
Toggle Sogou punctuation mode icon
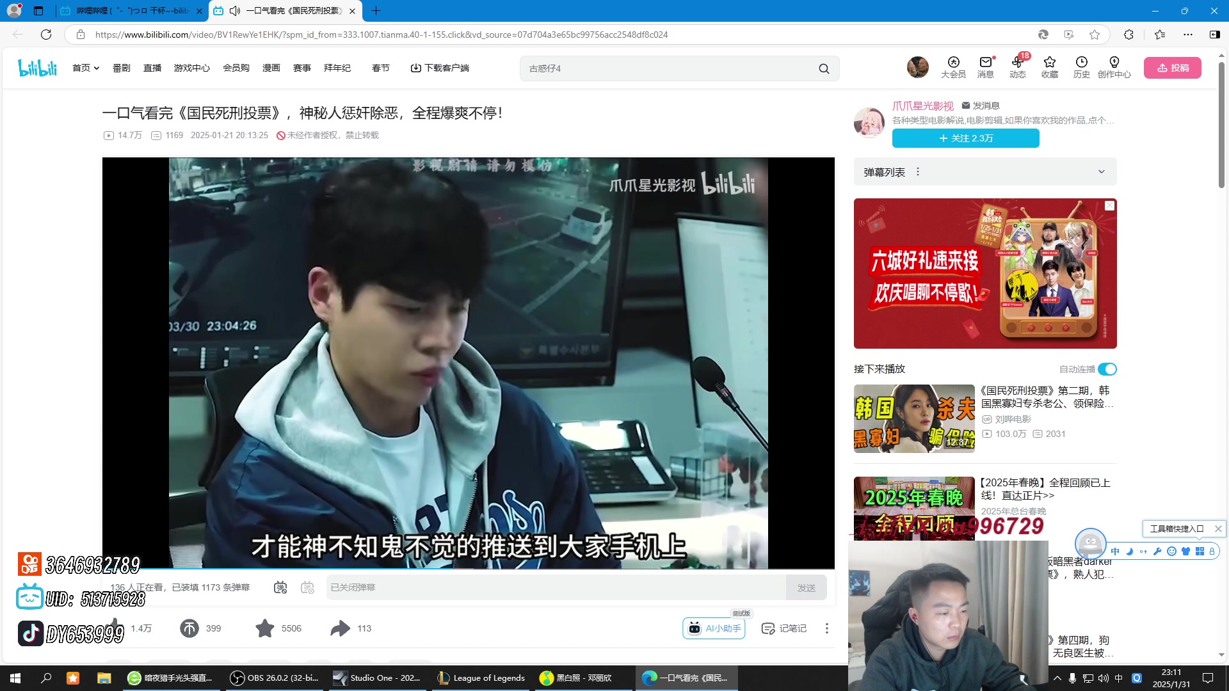click(1143, 552)
